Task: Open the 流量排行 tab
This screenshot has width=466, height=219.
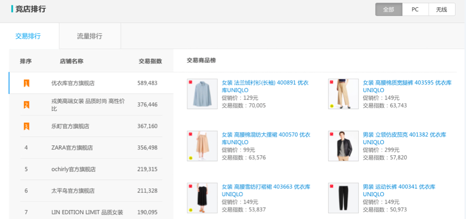Action: (90, 36)
